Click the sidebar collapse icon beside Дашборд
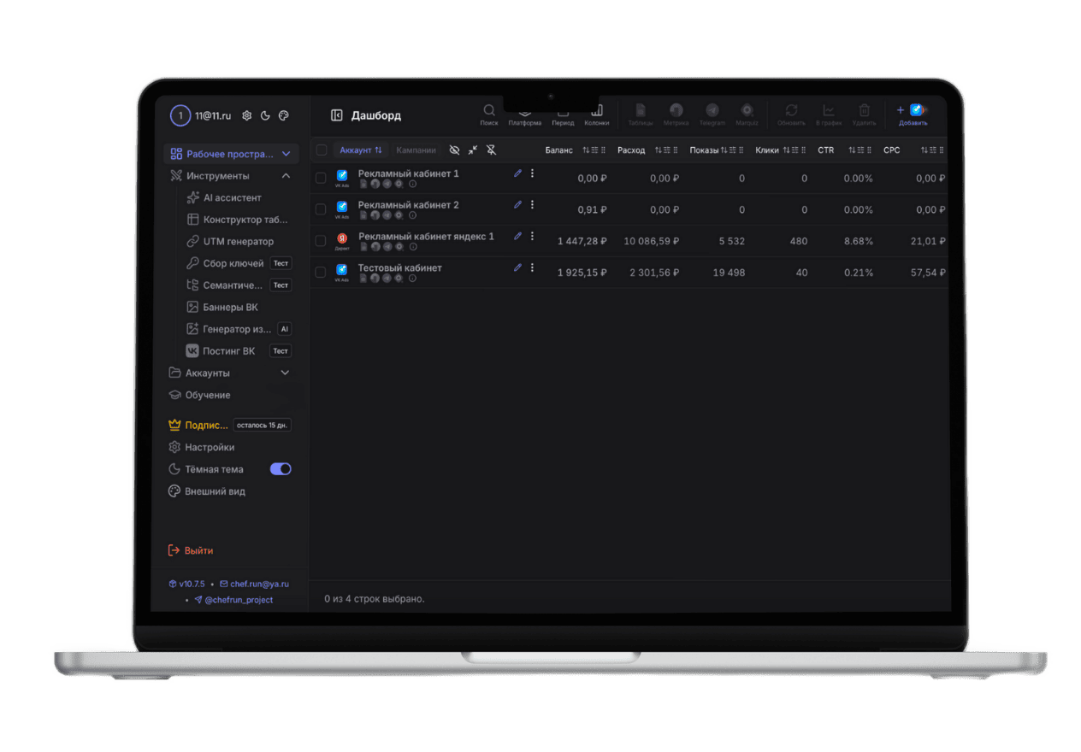 point(337,115)
